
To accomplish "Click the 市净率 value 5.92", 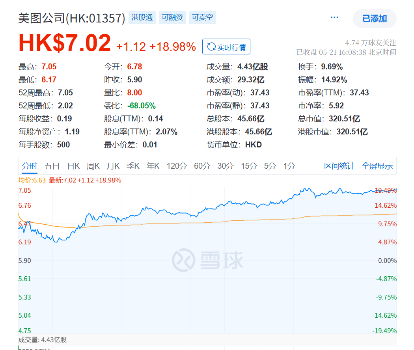I will click(x=336, y=106).
